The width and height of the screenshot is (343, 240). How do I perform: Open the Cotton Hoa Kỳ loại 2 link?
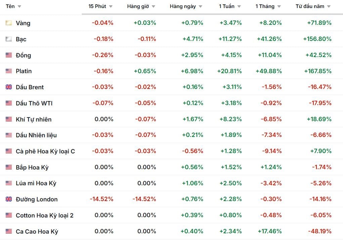pyautogui.click(x=44, y=215)
